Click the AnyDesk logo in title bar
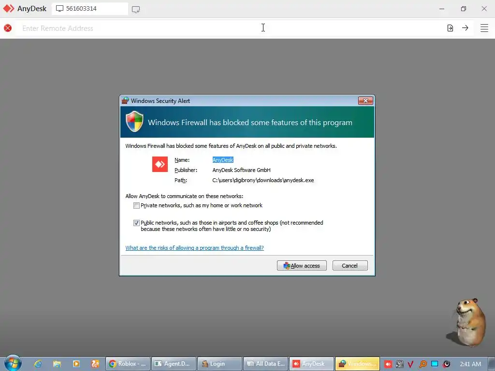The width and height of the screenshot is (495, 371). point(9,9)
